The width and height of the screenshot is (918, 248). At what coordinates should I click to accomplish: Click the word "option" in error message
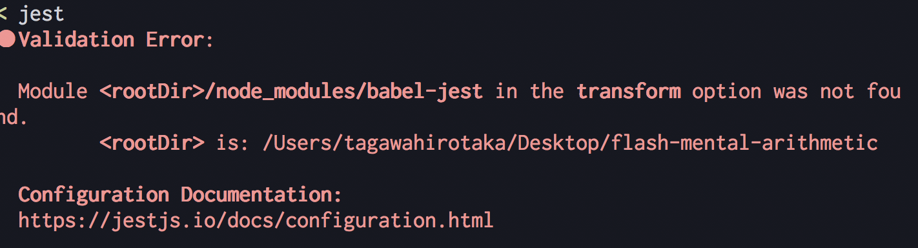[726, 91]
